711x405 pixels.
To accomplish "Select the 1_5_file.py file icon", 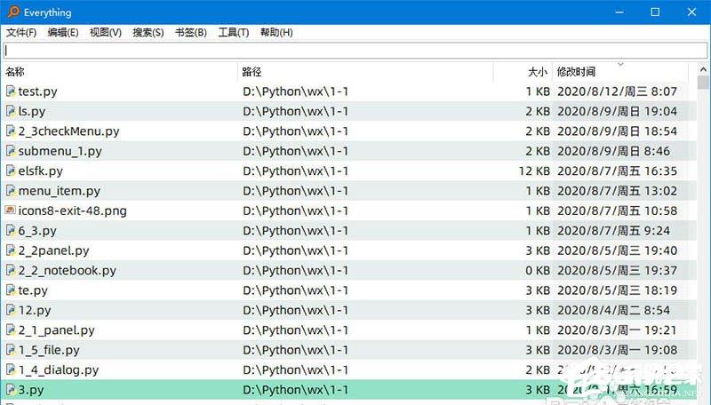I will [11, 350].
